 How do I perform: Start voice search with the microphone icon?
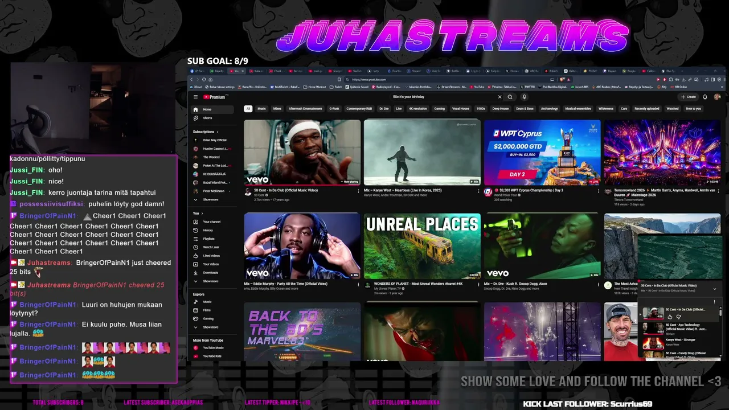[524, 97]
